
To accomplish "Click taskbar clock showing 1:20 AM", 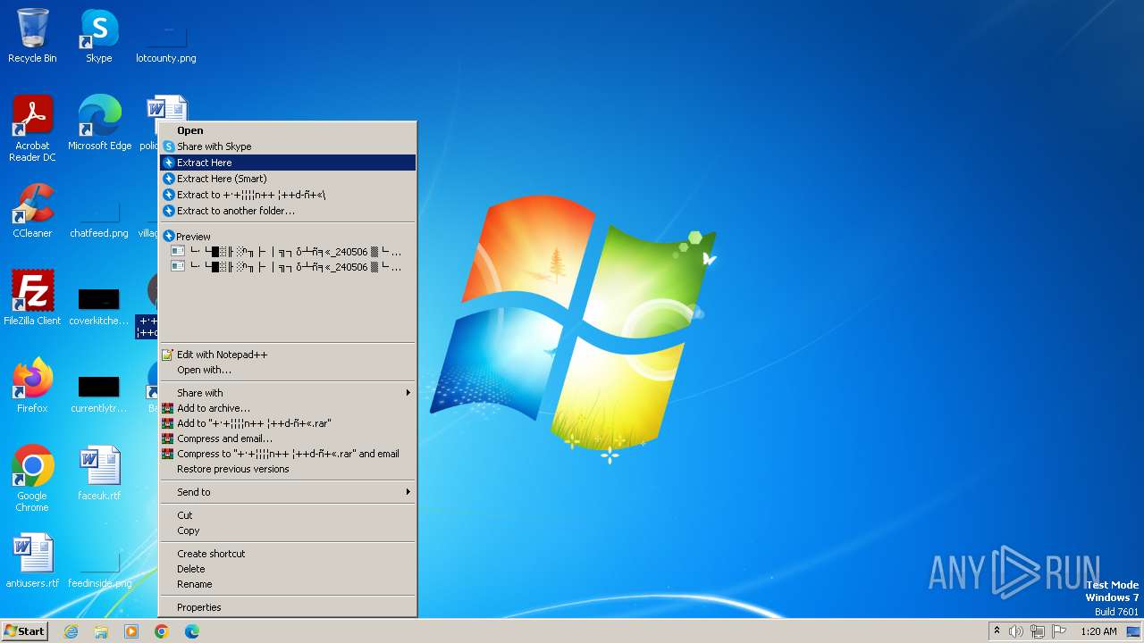I will pyautogui.click(x=1098, y=631).
